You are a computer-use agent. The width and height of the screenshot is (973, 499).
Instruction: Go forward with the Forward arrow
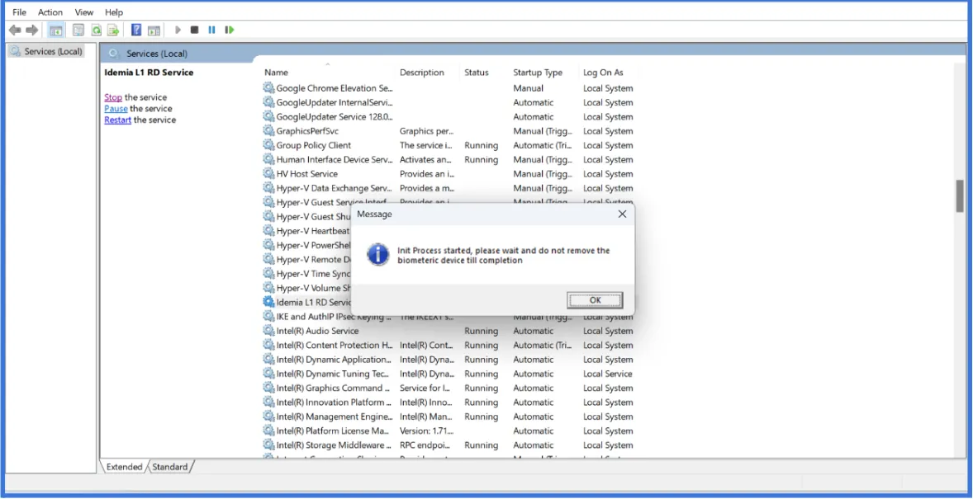point(31,30)
